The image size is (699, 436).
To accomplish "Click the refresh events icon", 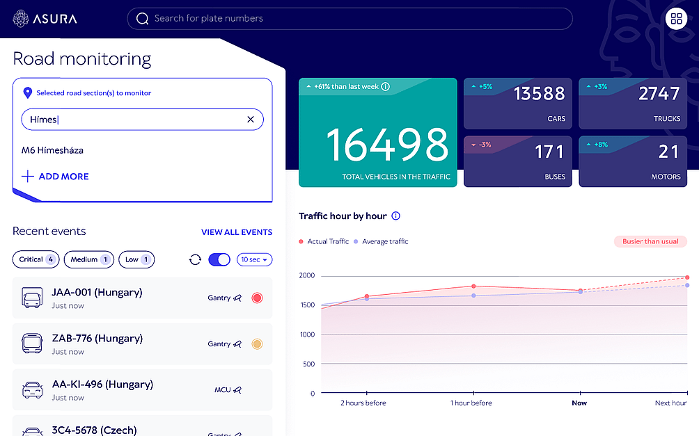I will (x=195, y=259).
